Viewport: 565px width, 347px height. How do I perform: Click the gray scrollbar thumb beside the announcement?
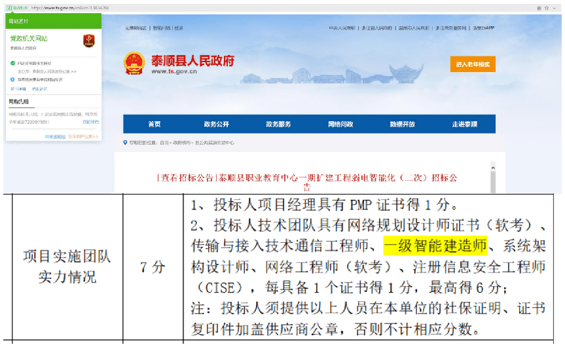click(493, 182)
